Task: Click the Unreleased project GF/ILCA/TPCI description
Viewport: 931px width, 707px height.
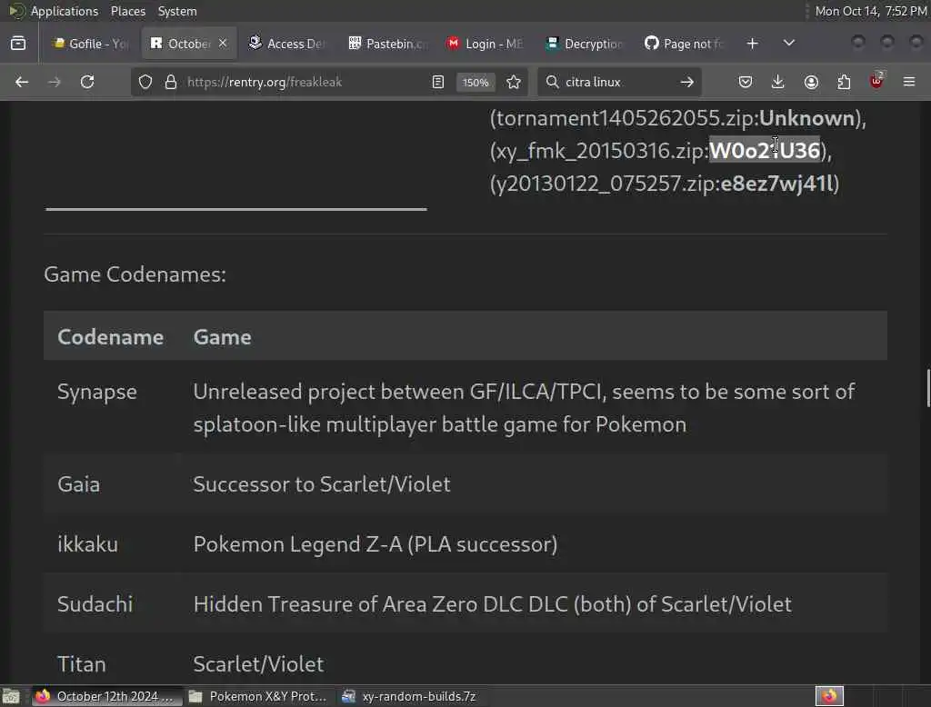Action: coord(525,408)
